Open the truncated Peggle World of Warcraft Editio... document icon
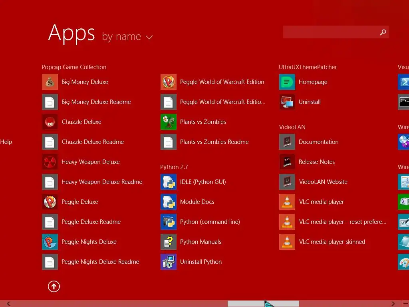Viewport: 409px width, 307px height. [x=169, y=102]
